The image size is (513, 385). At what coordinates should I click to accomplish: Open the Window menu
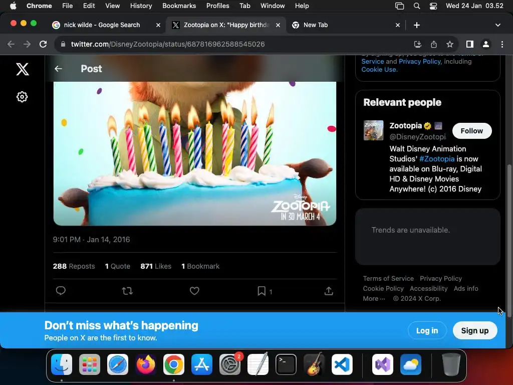point(273,6)
